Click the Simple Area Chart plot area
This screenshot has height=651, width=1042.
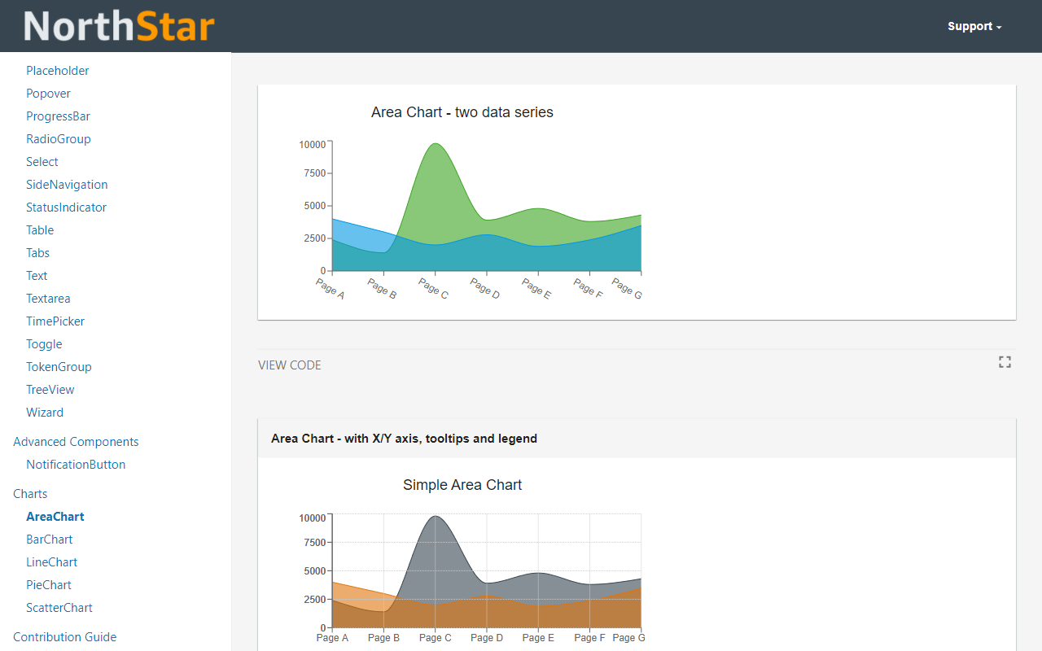pos(486,570)
